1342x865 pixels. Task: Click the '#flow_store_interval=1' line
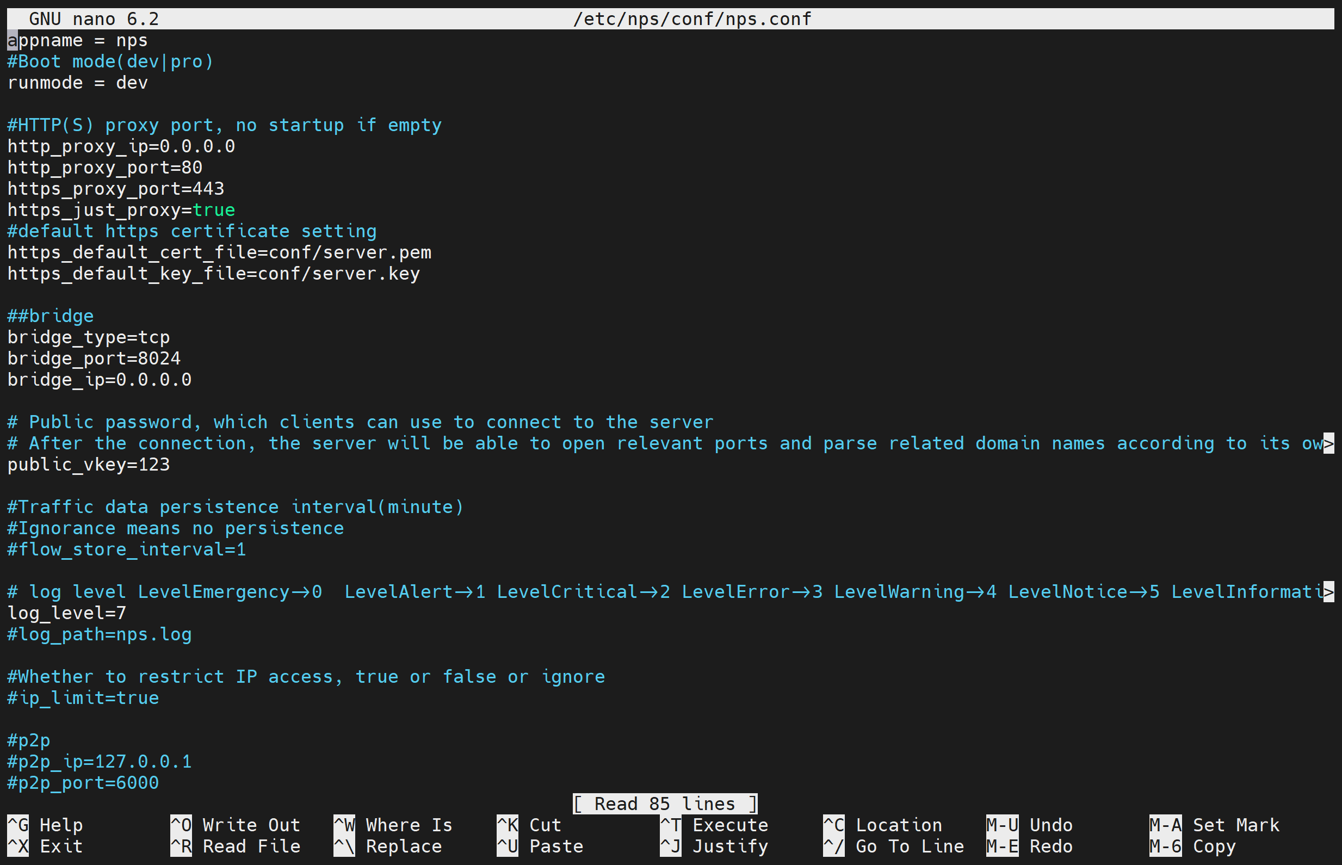127,549
